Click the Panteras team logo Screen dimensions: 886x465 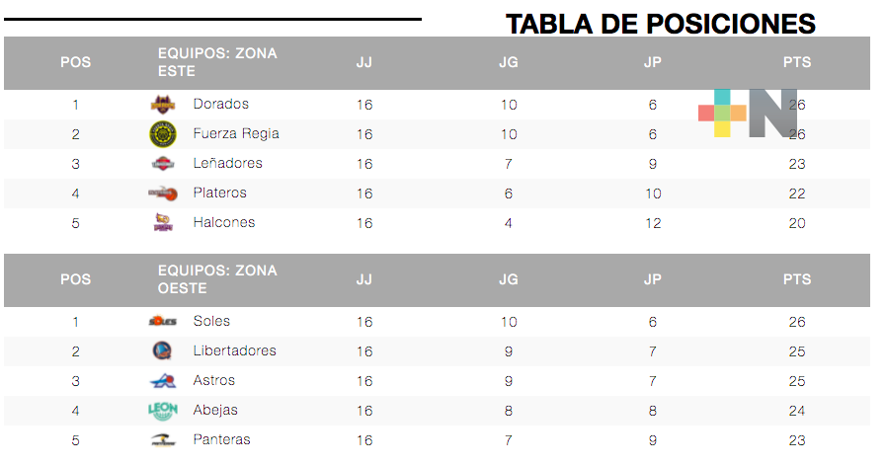162,440
